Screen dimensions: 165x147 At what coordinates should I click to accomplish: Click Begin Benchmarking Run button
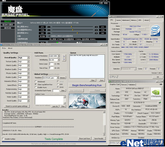click(87, 85)
